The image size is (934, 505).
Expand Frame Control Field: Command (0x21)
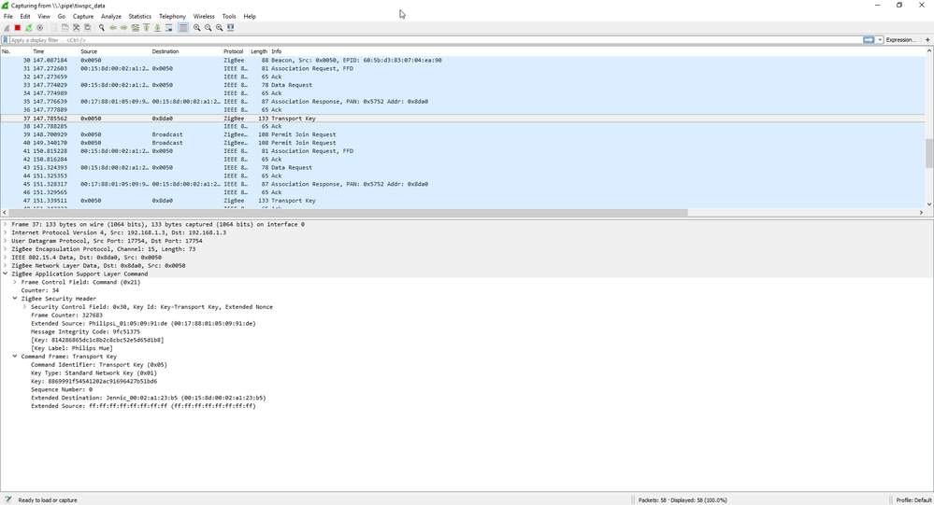click(x=15, y=283)
